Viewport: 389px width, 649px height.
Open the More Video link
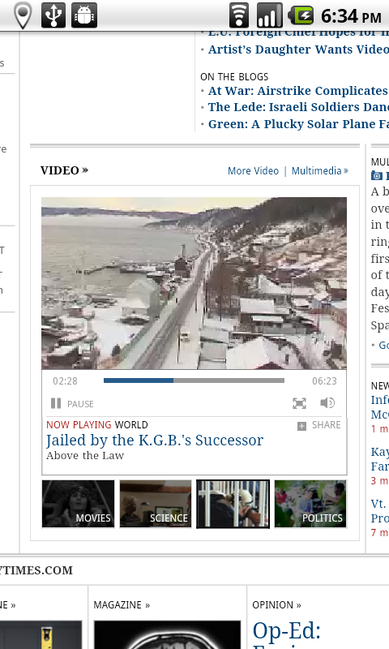point(253,170)
